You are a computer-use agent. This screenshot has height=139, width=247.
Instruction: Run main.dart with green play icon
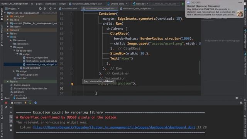183,4
